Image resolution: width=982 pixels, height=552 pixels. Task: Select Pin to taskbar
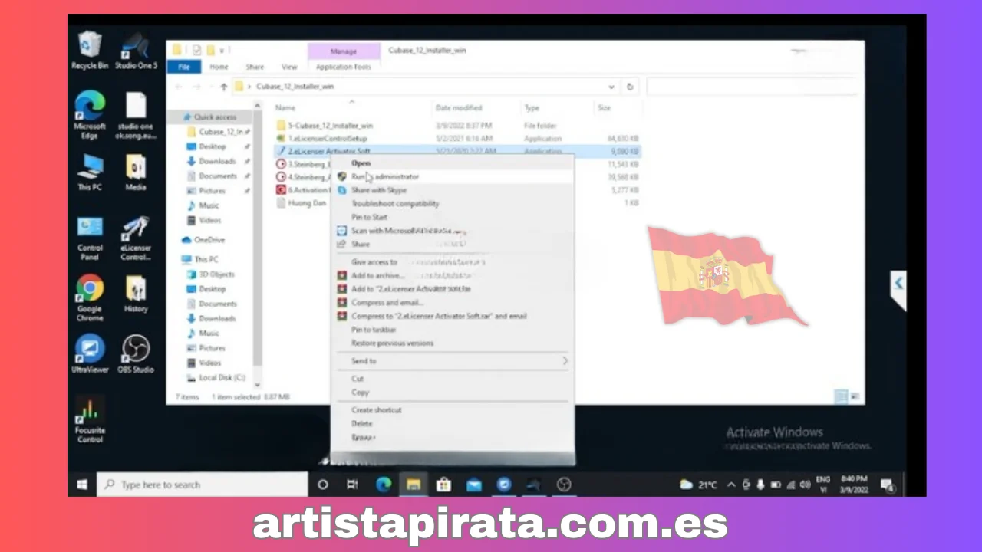click(453, 330)
